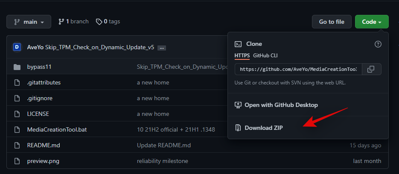Screen dimensions: 399x174
Task: Choose Download ZIP from the menu
Action: (x=263, y=128)
